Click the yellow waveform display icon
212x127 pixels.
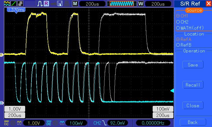(7, 4)
